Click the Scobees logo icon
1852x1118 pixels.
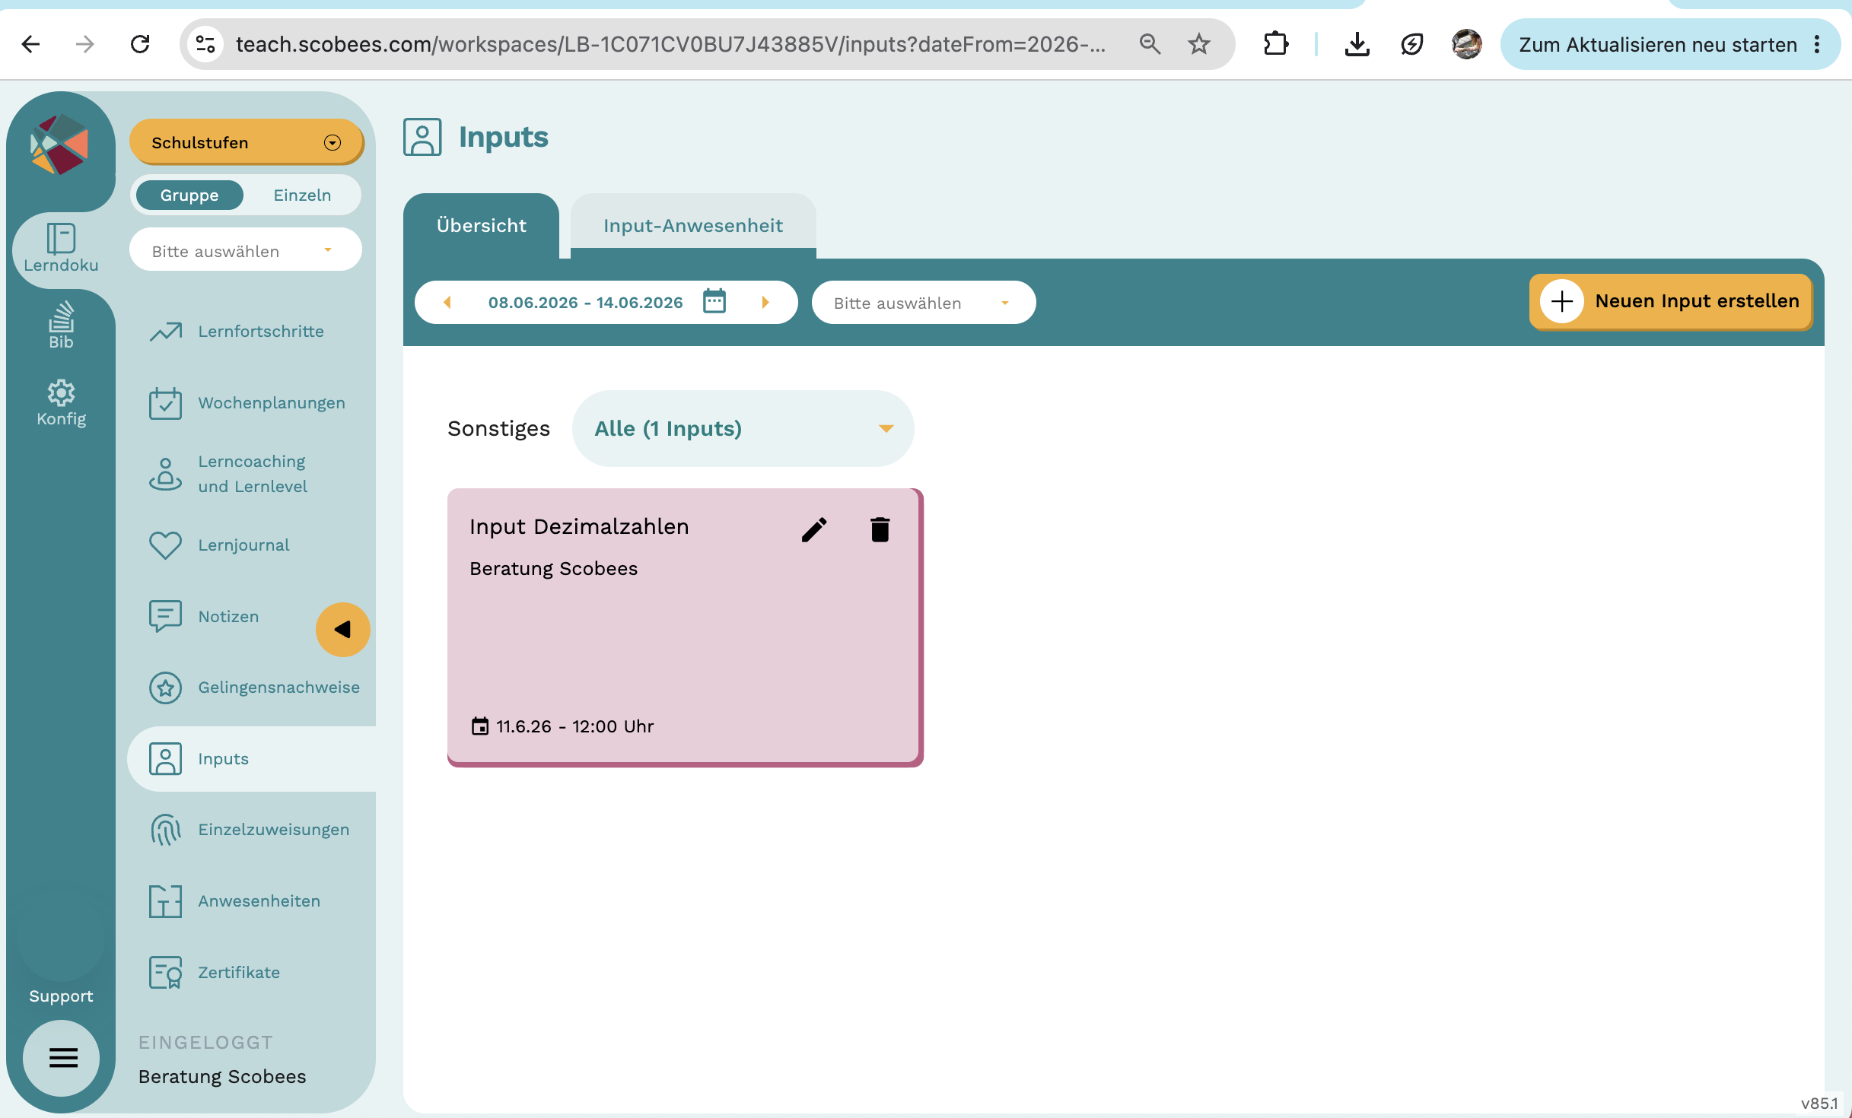click(x=59, y=145)
